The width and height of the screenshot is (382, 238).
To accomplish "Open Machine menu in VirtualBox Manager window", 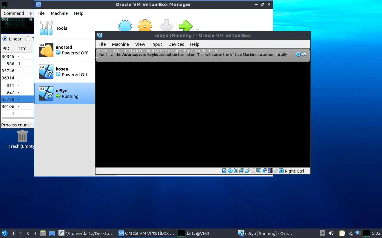I will (x=59, y=13).
